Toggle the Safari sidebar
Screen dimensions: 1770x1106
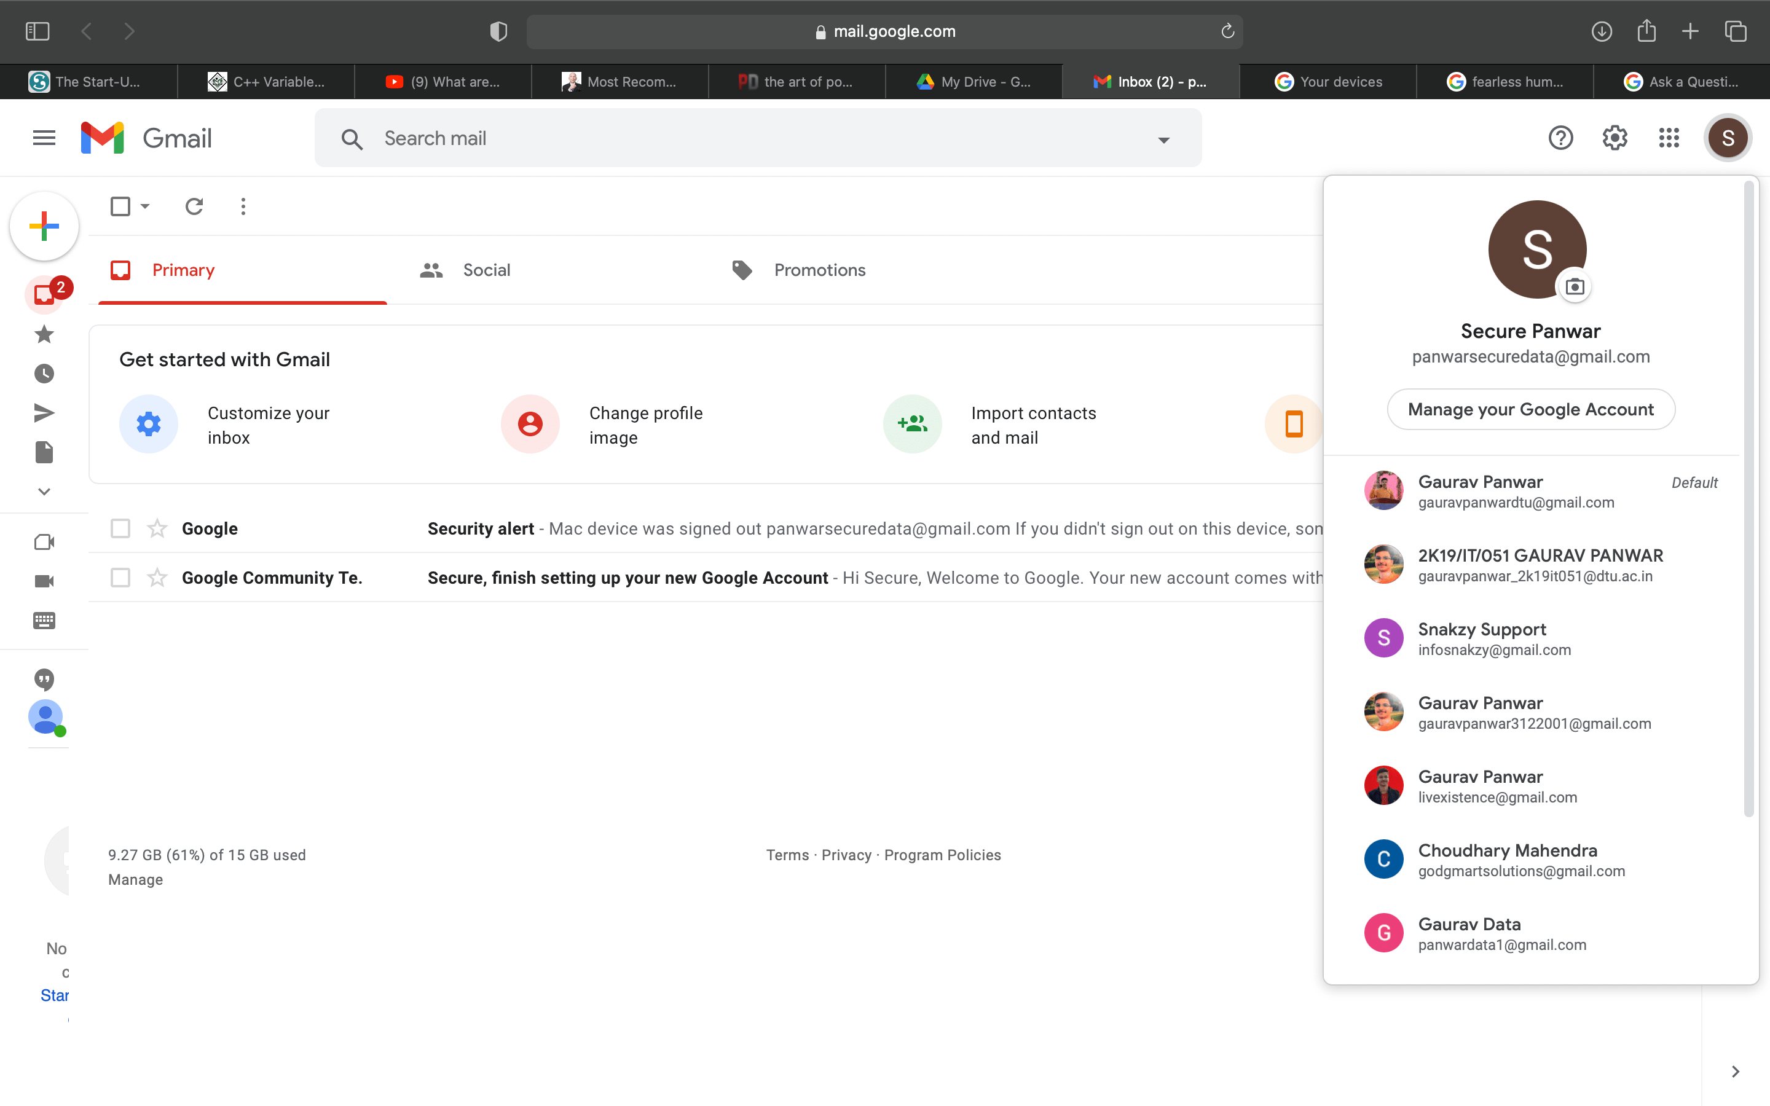pos(37,31)
